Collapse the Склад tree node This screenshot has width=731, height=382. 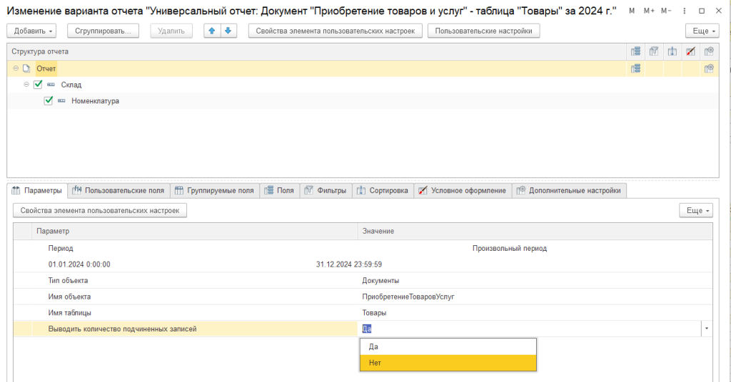pyautogui.click(x=26, y=85)
